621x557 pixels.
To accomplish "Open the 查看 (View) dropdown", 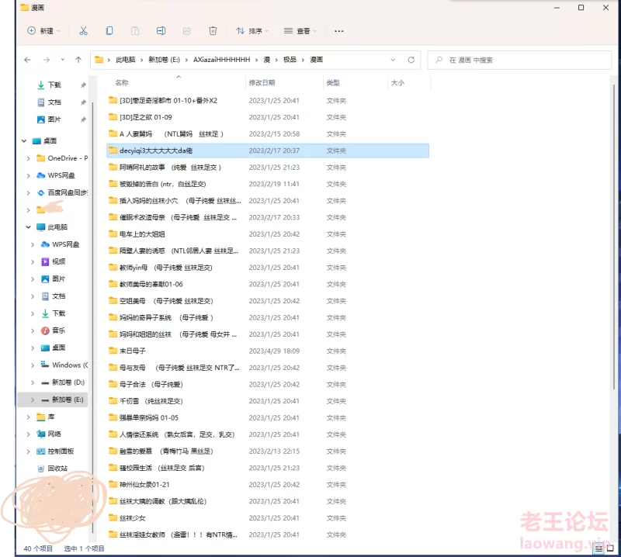I will coord(300,31).
